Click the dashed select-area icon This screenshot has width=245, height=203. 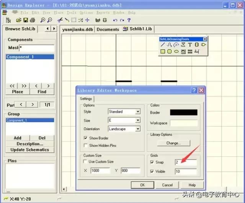pos(74,20)
